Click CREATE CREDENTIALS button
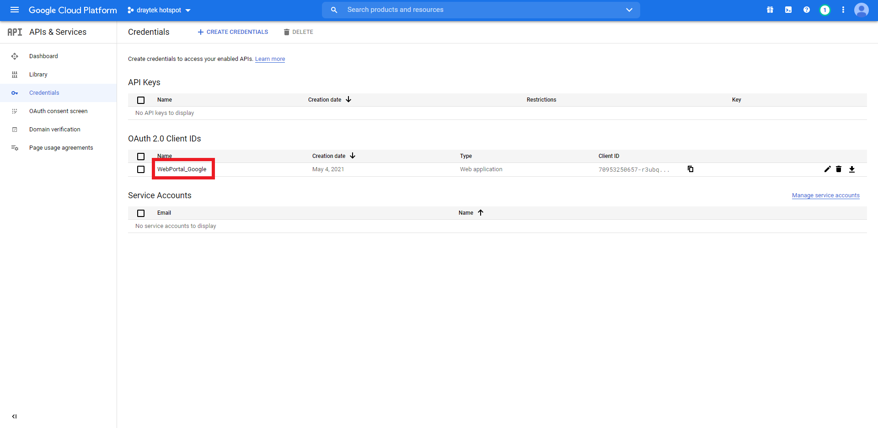The width and height of the screenshot is (878, 428). (233, 32)
